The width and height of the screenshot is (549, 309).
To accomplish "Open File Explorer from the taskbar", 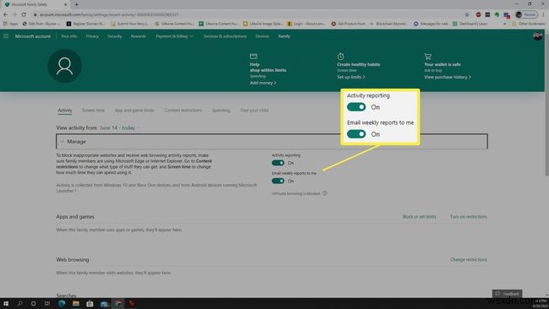I will pos(76,303).
